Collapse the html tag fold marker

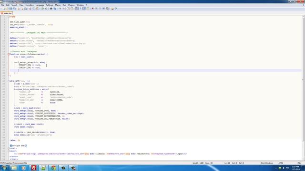9,148
